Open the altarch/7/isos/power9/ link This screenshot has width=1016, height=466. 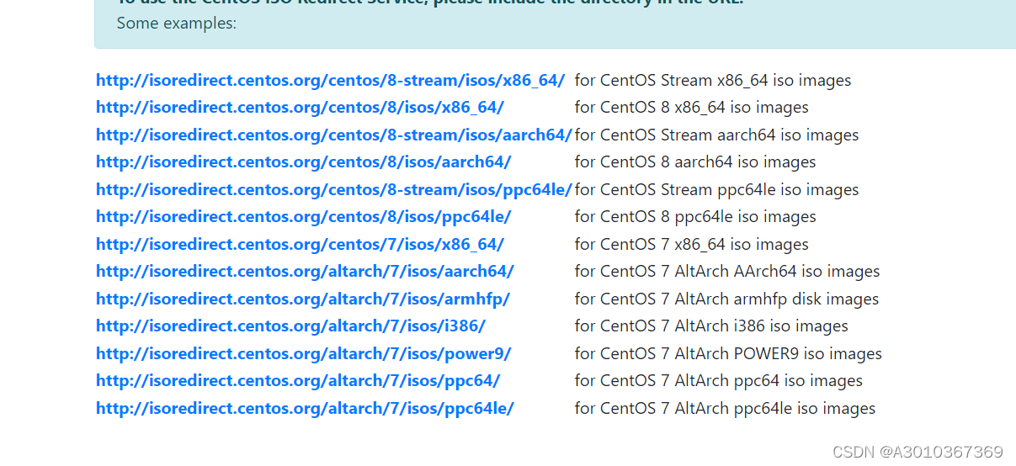pyautogui.click(x=303, y=354)
